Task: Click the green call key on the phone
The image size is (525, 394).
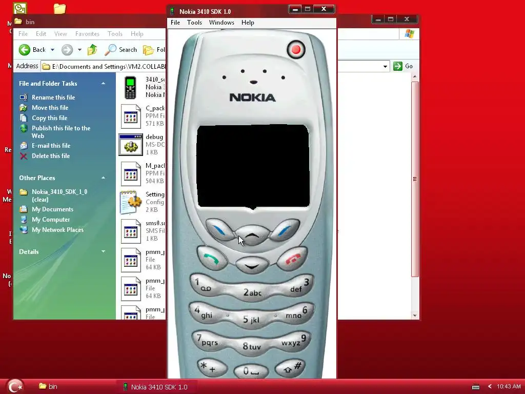Action: (x=212, y=258)
